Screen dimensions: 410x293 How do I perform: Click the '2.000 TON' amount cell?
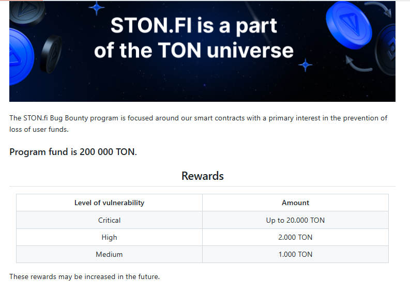[x=295, y=237]
